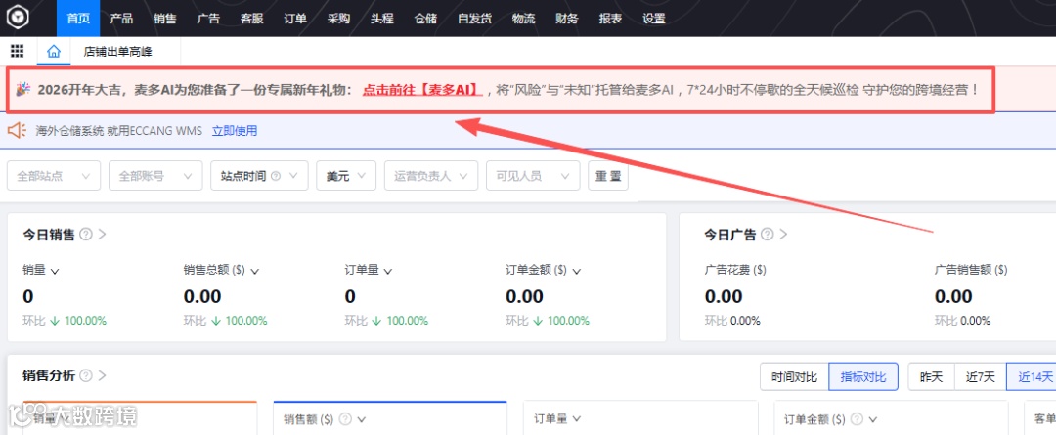Open the 仓储 menu
This screenshot has width=1056, height=435.
click(425, 19)
